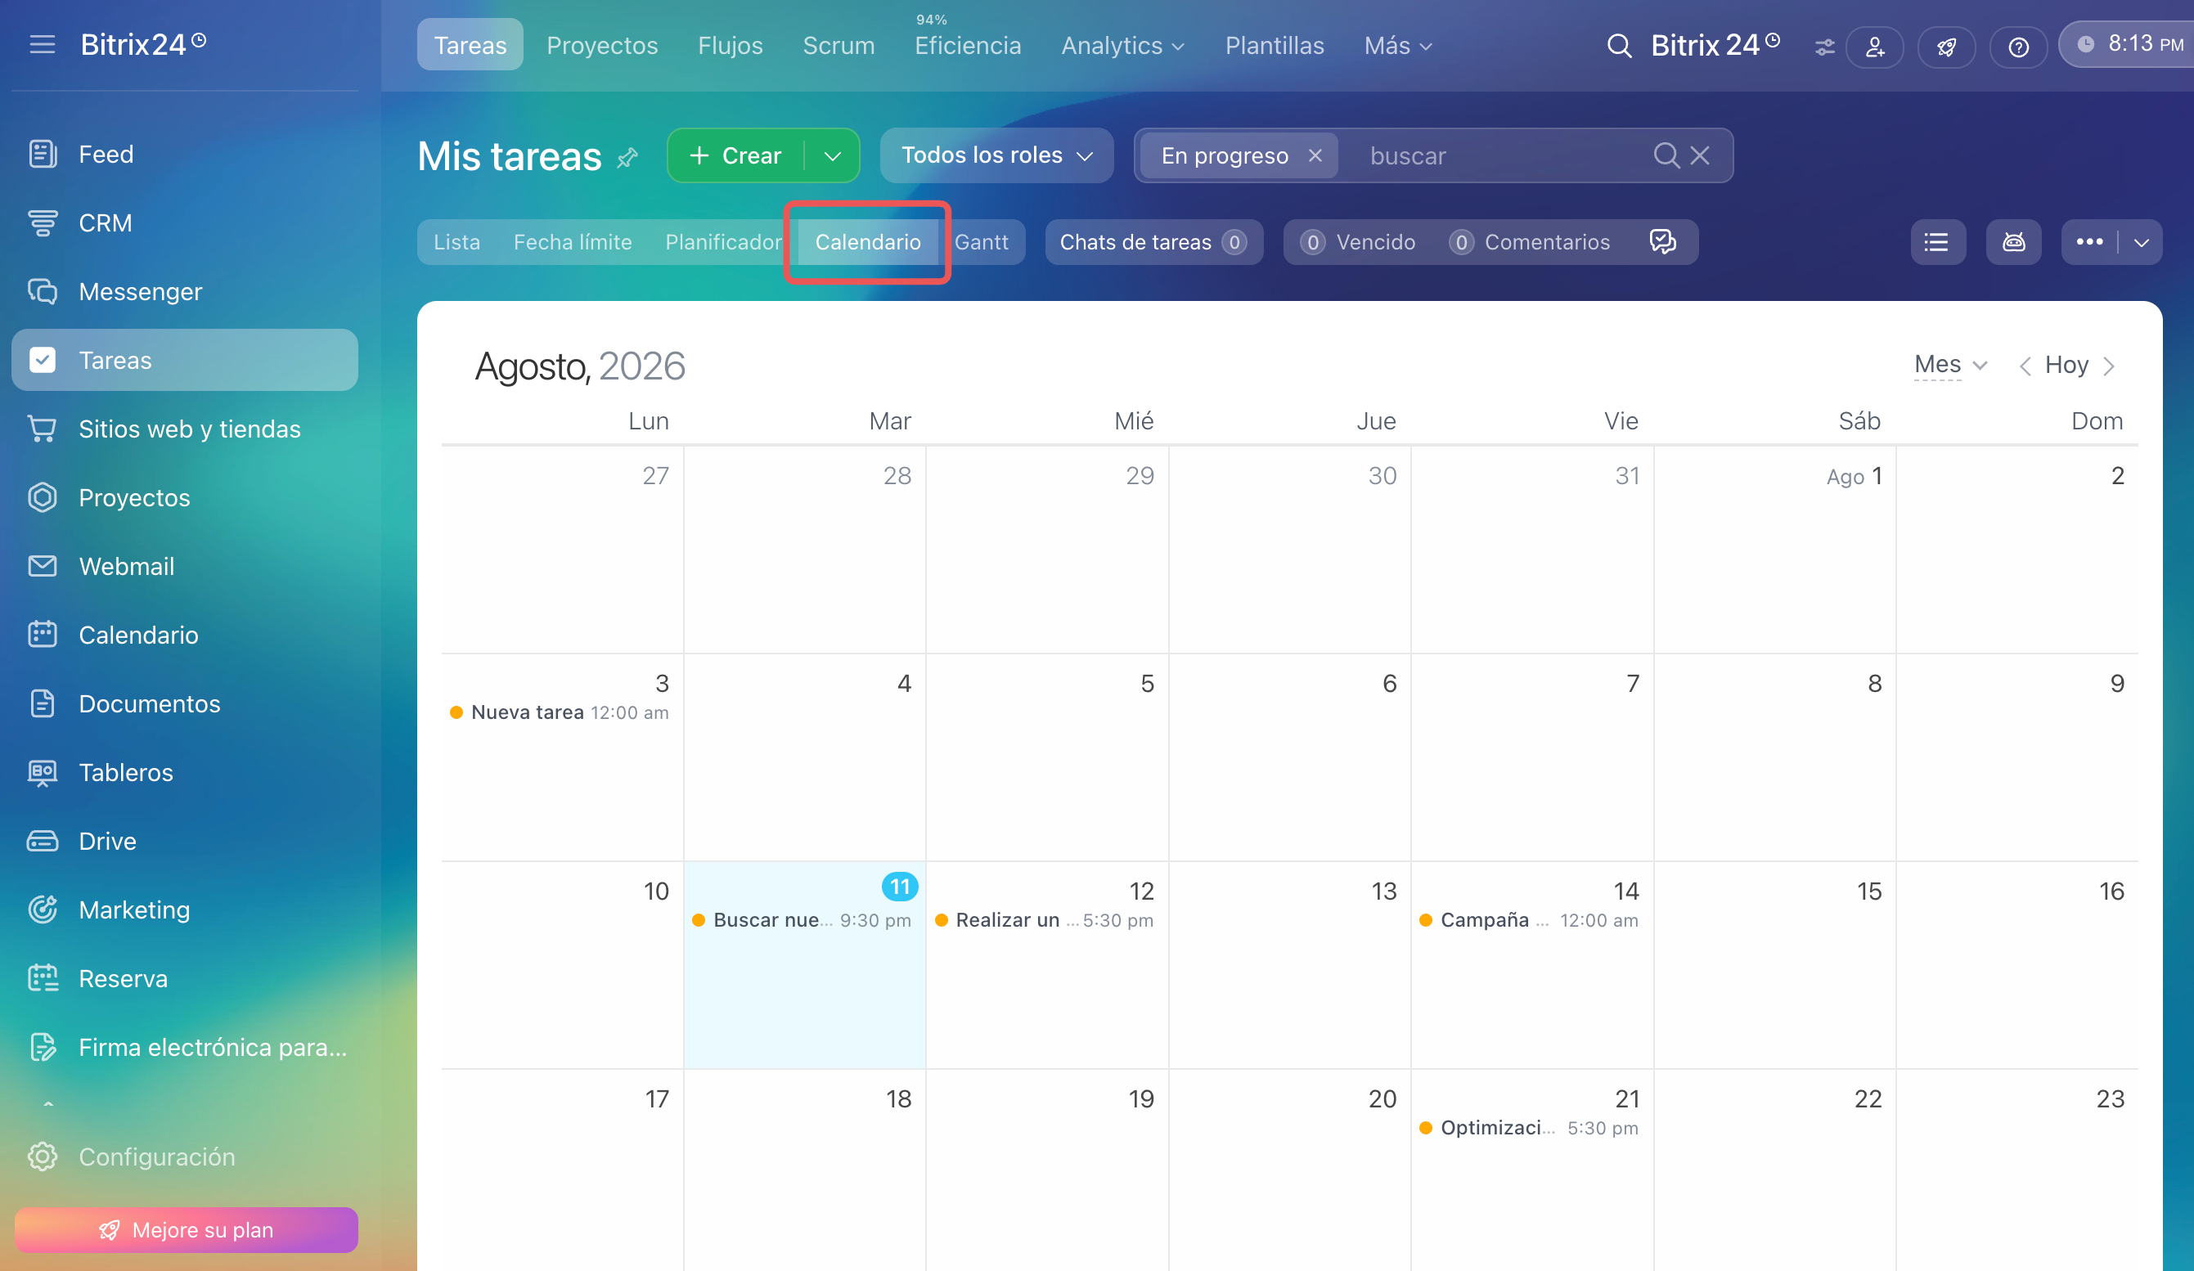The image size is (2194, 1271).
Task: Go to Sitios web y tiendas
Action: [189, 429]
